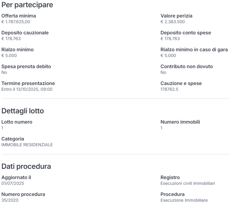Select the IMMOBILE RESIDENZIALE category text
This screenshot has width=230, height=205.
pyautogui.click(x=27, y=145)
